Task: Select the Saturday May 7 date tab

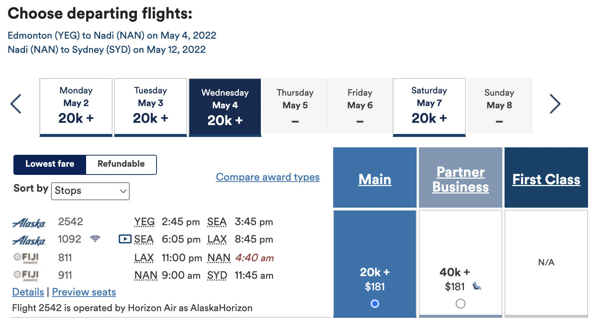Action: [x=429, y=106]
